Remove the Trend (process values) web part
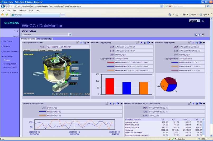 coord(111,104)
